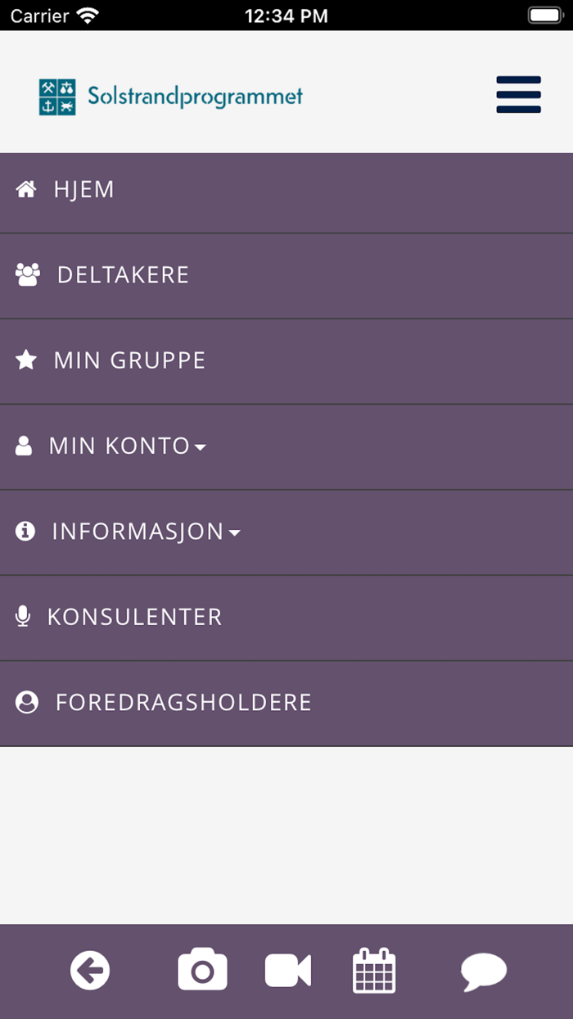Image resolution: width=573 pixels, height=1019 pixels.
Task: Click the house icon beside Hjem
Action: (x=26, y=190)
